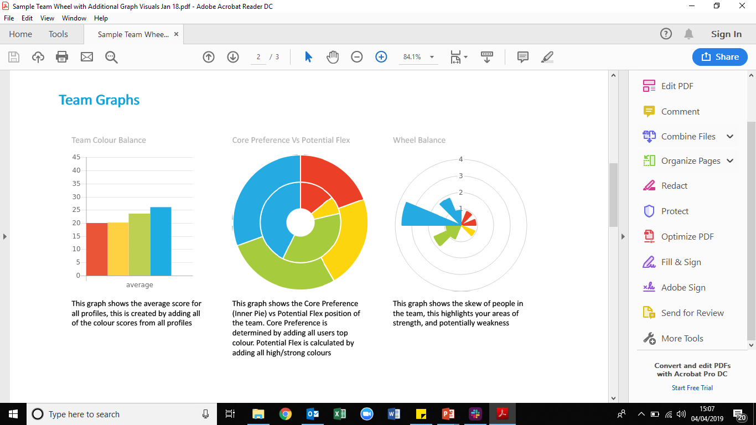
Task: Click the cloud upload icon
Action: pyautogui.click(x=38, y=57)
